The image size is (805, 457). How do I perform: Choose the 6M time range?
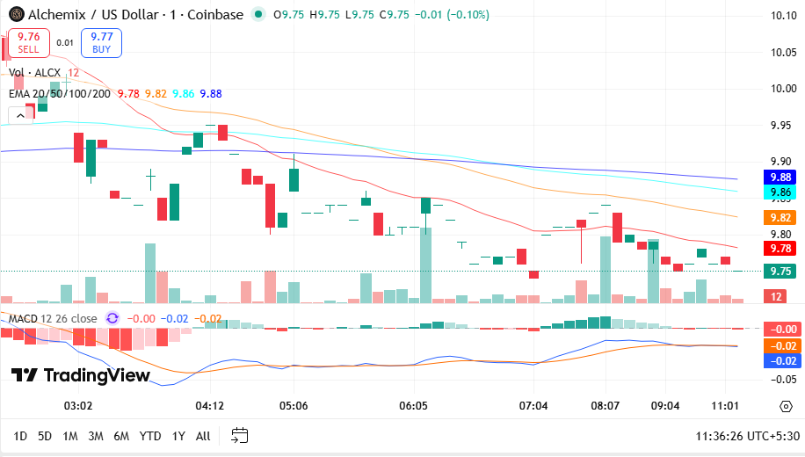pyautogui.click(x=121, y=436)
